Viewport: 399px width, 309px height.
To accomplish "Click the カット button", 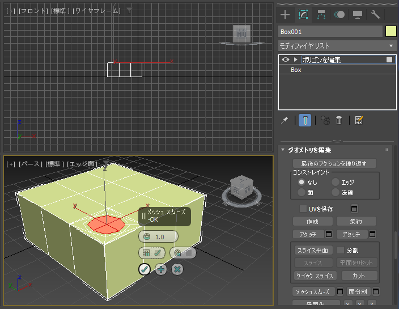I will [x=359, y=276].
